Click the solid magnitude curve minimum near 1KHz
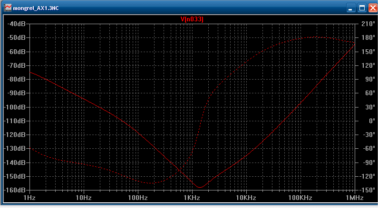The height and width of the screenshot is (208, 378). 200,187
